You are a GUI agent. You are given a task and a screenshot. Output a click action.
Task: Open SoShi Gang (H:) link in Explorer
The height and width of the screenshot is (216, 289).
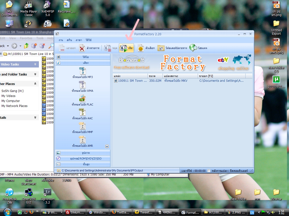pos(13,91)
